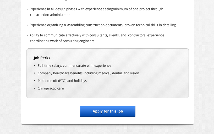This screenshot has height=134, width=214.
Task: Click the bullet before Chiropractic care
Action: coord(34,88)
